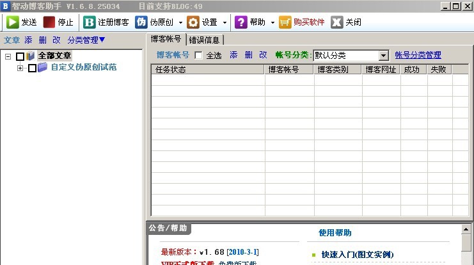The width and height of the screenshot is (474, 265).
Task: Click 改 next to 博客帐号 全选
Action: (x=263, y=55)
